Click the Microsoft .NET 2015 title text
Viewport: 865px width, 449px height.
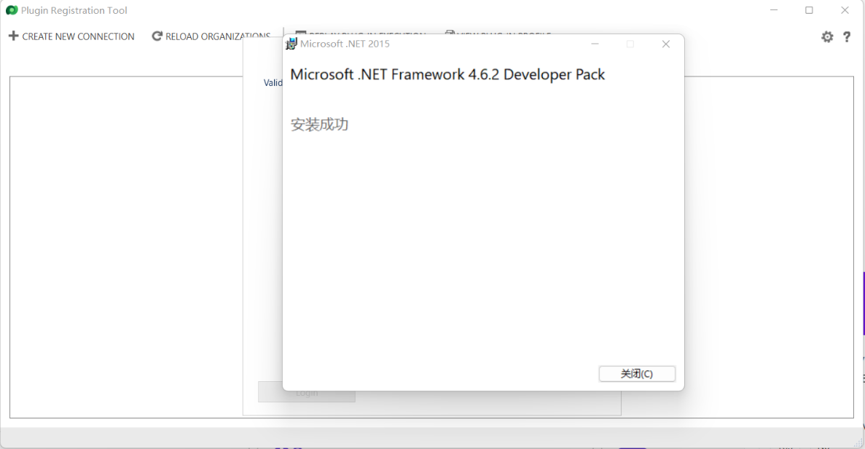pos(345,44)
